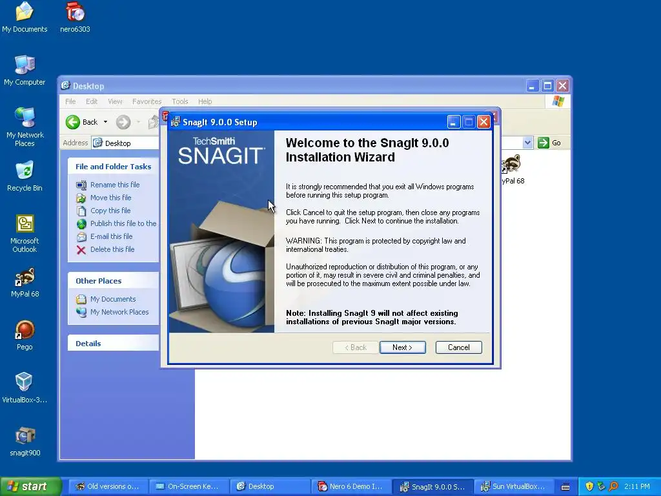The height and width of the screenshot is (496, 661).
Task: Switch to Old versions taskbar button
Action: tap(108, 487)
